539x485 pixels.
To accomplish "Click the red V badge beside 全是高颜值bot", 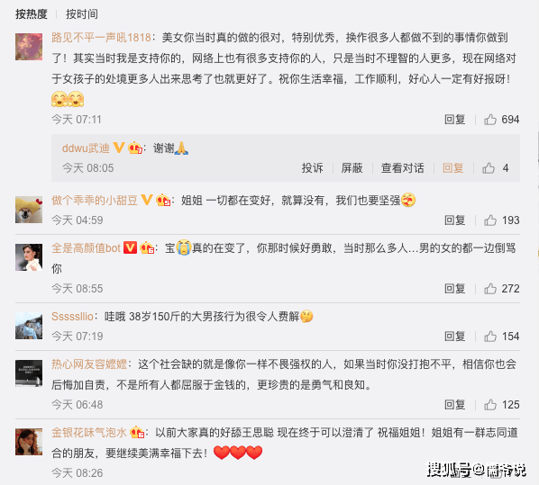I will pyautogui.click(x=130, y=247).
